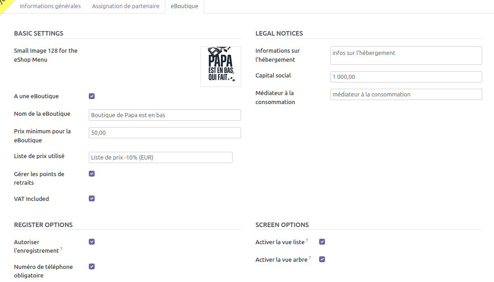The width and height of the screenshot is (494, 282).
Task: Open the Informations générales tab
Action: pyautogui.click(x=50, y=6)
